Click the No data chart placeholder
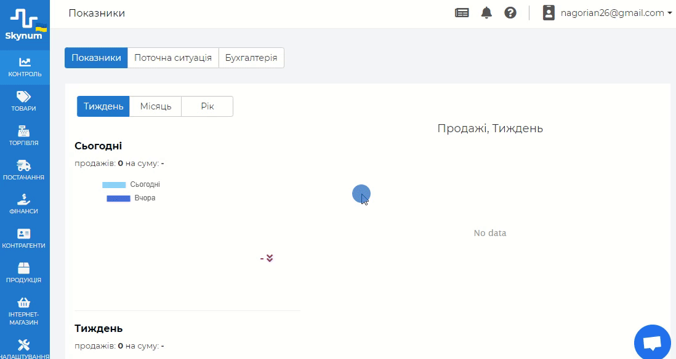 (490, 233)
